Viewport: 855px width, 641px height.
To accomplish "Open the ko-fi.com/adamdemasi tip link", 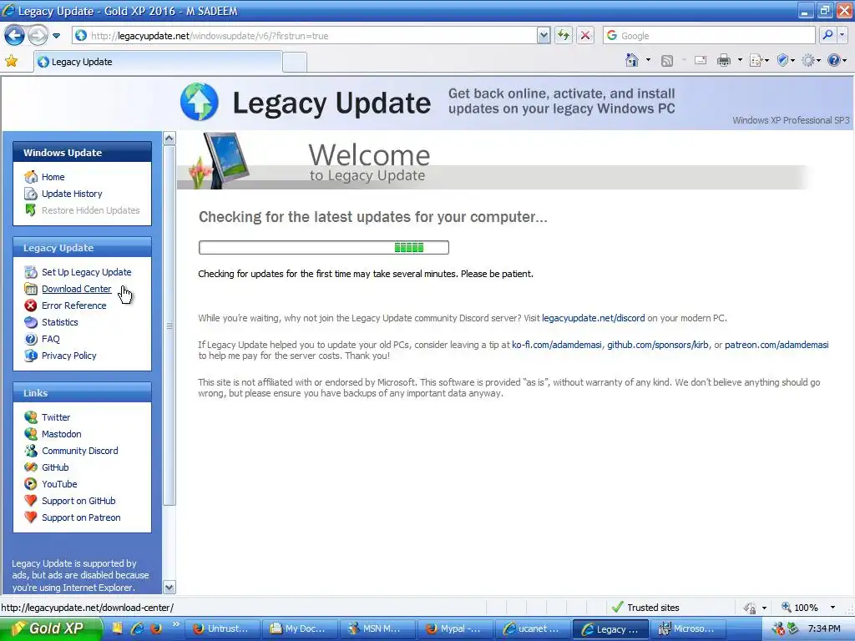I will point(557,345).
